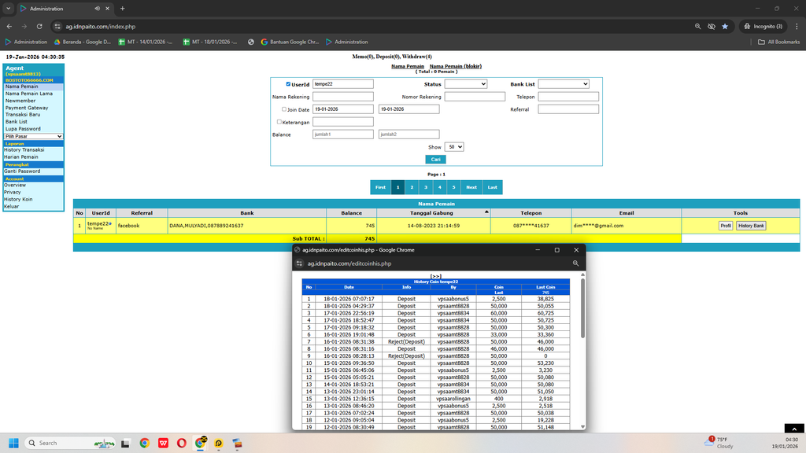Click Keluar logout link
Viewport: 806px width, 453px height.
click(11, 207)
